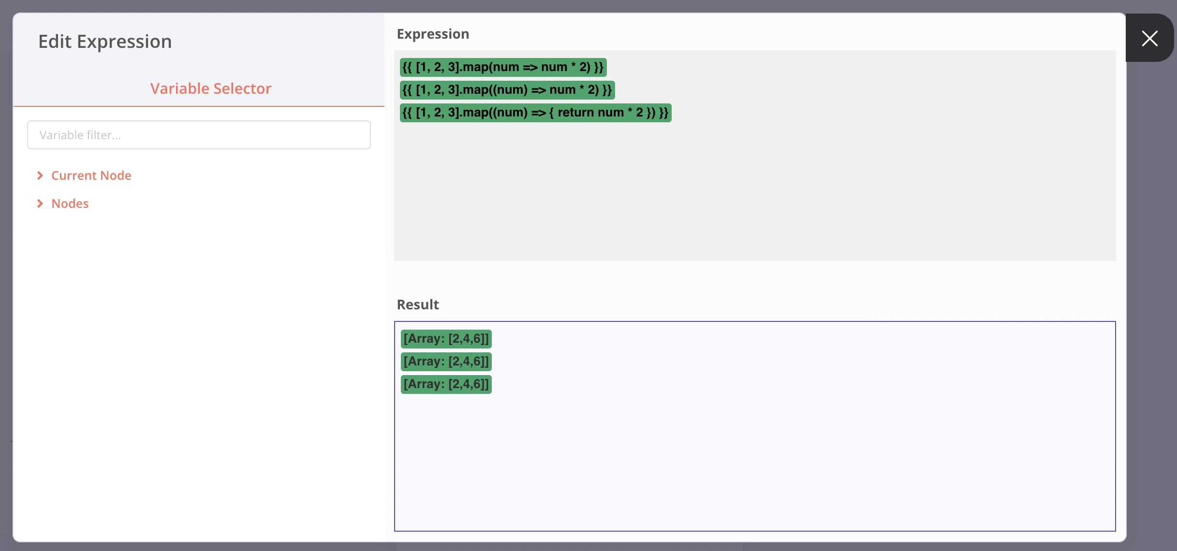Focus the Variable filter input field

pyautogui.click(x=199, y=135)
